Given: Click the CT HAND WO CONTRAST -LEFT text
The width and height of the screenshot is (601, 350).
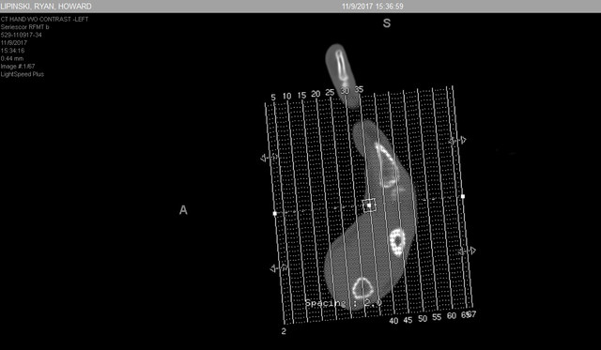Looking at the screenshot, I should pos(44,19).
